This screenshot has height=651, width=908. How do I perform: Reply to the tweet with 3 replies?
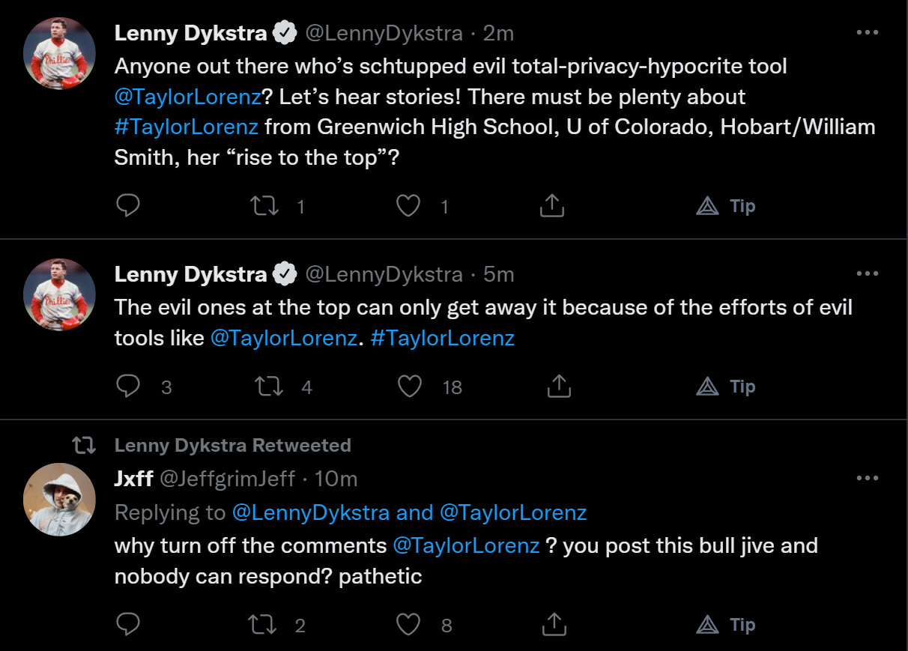point(129,387)
